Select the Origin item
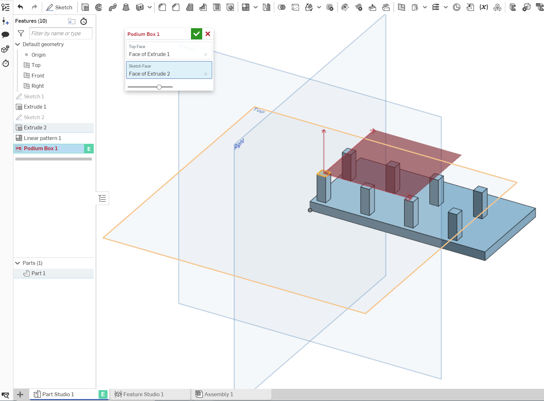Viewport: 544px width, 401px height. (x=39, y=55)
